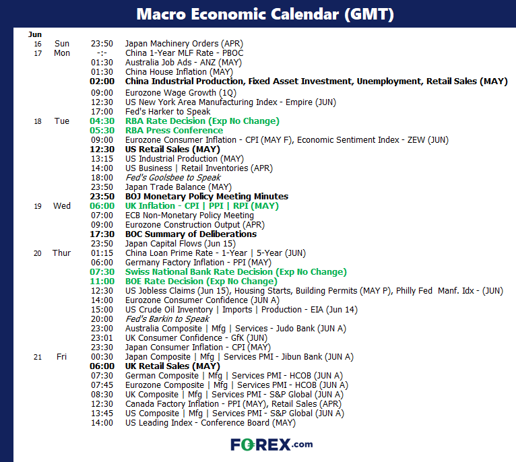
Task: Click UK Inflation - CPI | PPI | RPI (MAY)
Action: 201,206
